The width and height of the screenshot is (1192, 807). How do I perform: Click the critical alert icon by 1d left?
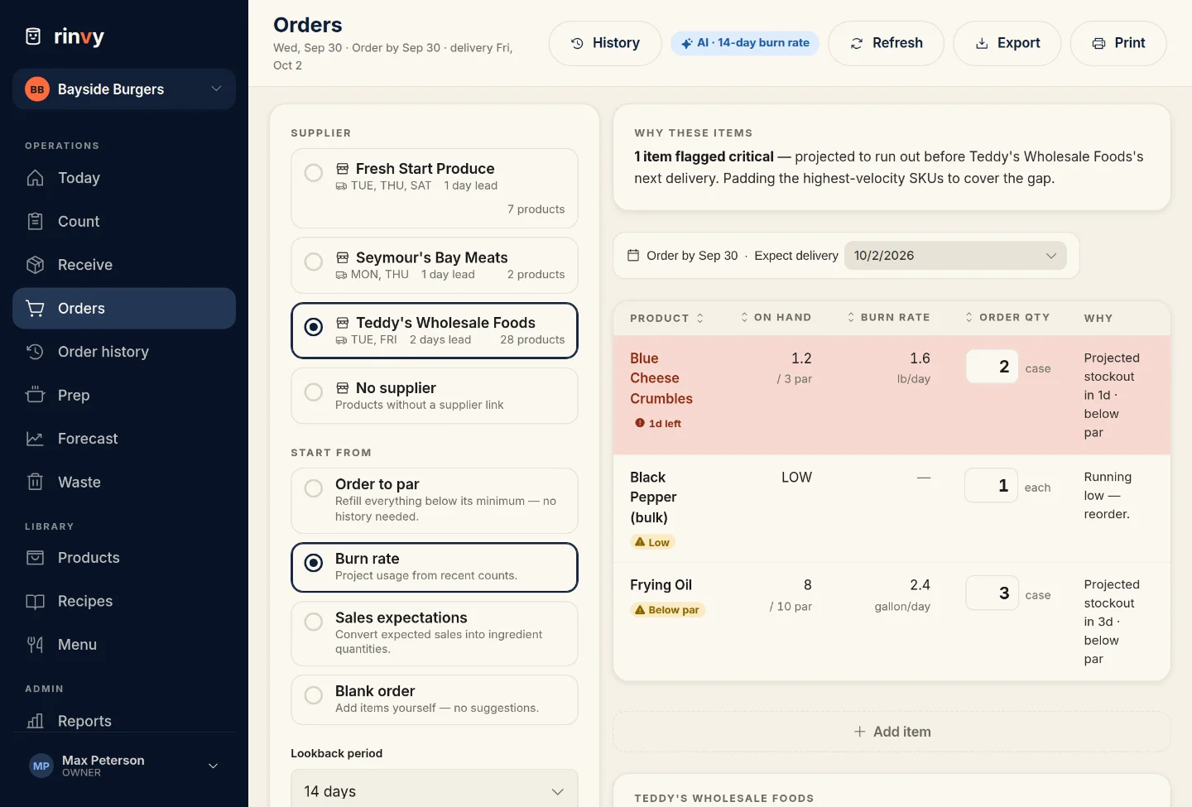point(640,423)
